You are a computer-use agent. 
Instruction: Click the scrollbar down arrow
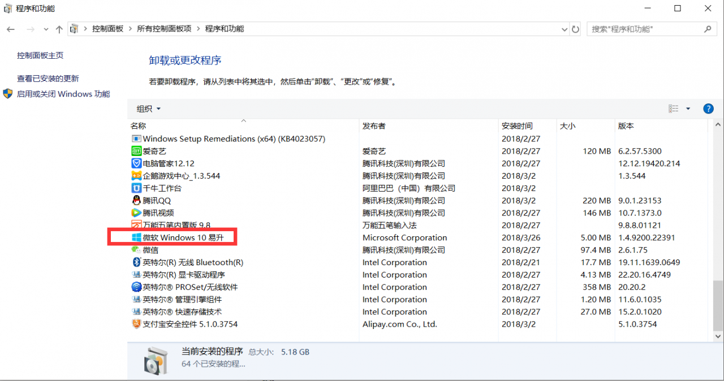718,336
